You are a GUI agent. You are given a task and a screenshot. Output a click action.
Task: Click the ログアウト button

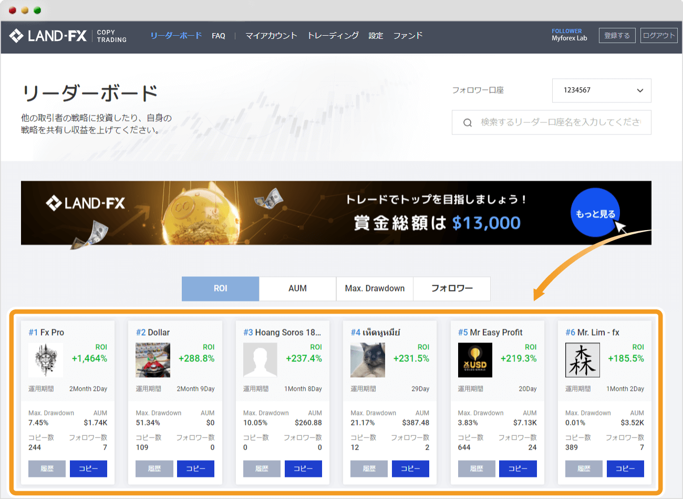pos(659,36)
